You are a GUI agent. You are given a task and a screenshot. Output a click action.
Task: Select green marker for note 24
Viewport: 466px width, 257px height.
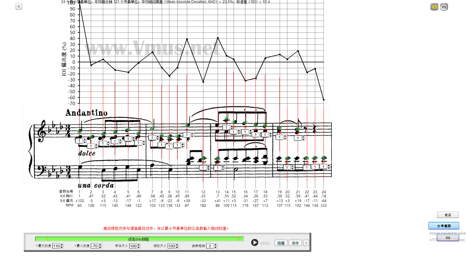click(323, 158)
